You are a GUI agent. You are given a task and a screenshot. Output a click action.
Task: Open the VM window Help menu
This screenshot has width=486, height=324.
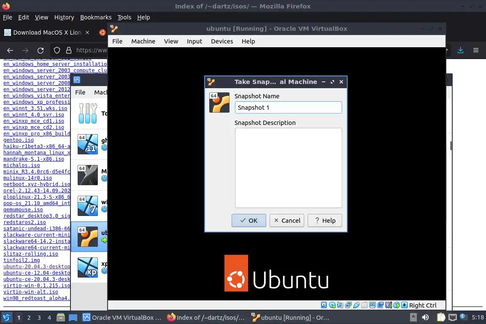point(248,41)
